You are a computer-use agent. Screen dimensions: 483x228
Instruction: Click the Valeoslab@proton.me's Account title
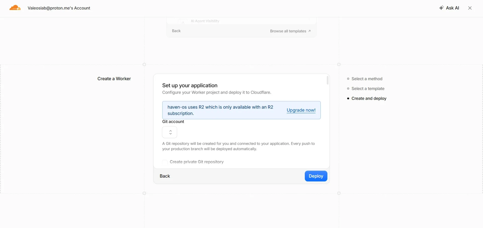tap(59, 8)
